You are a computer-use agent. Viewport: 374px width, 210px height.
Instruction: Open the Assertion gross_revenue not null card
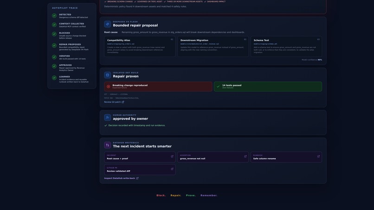(213, 157)
